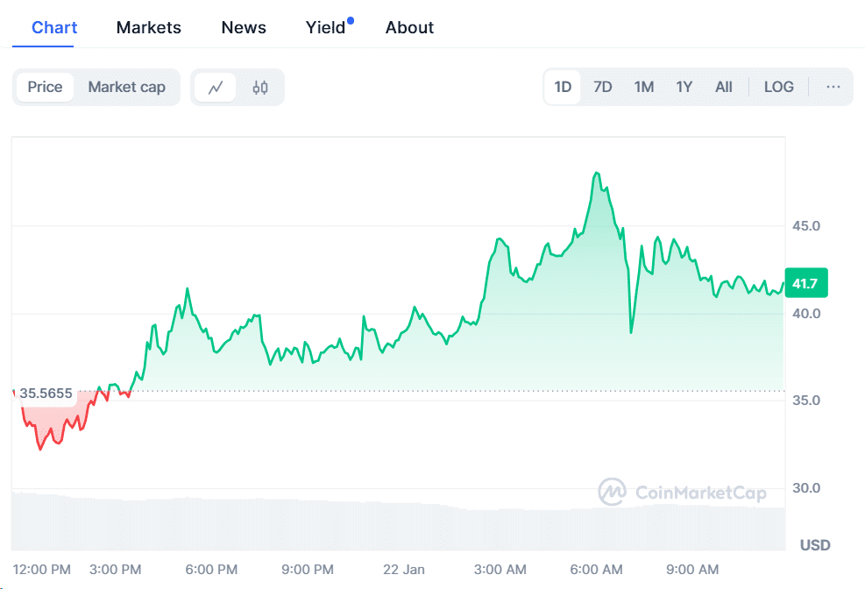Toggle the Market cap view
Viewport: 865px width, 589px height.
click(126, 87)
